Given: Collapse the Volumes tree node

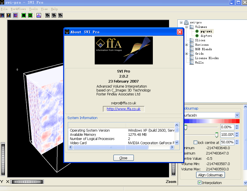Looking at the screenshot, I should tap(187, 27).
